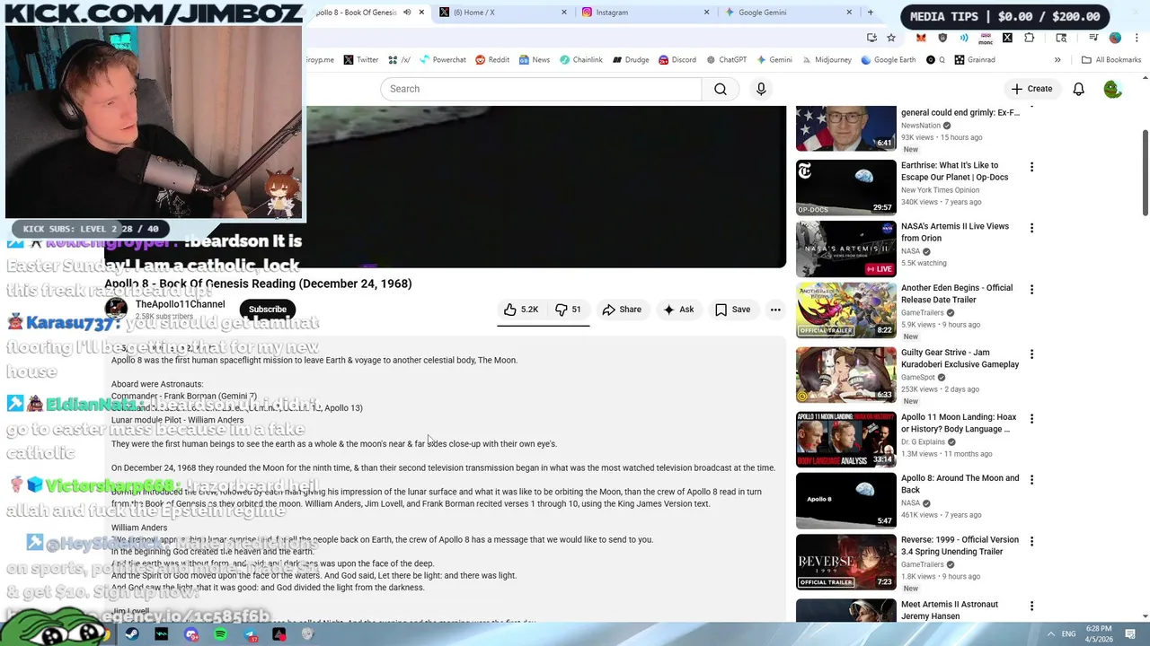The width and height of the screenshot is (1150, 646).
Task: Mute the Apollo 8 tab audio
Action: point(407,13)
